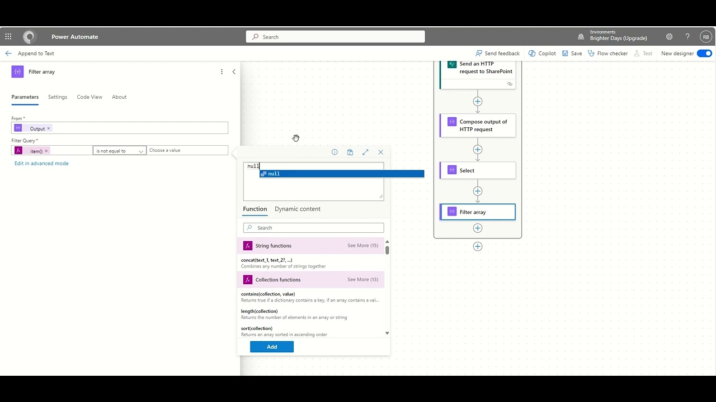This screenshot has height=402, width=716.
Task: Select Send an HTTP request to SharePoint action
Action: pos(478,75)
